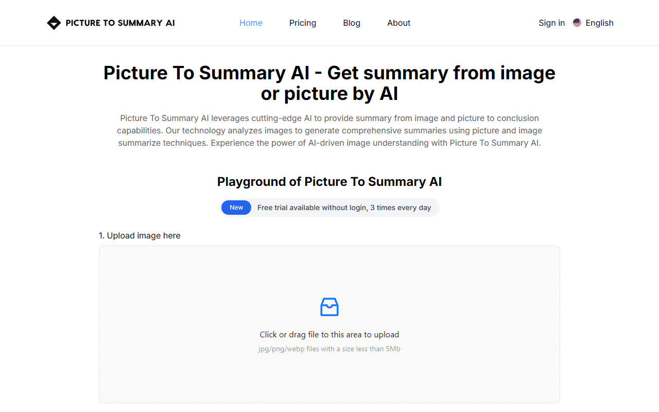Click the sentence starting 'Experience the power'
Screen dimensions: 659x412
pos(376,143)
